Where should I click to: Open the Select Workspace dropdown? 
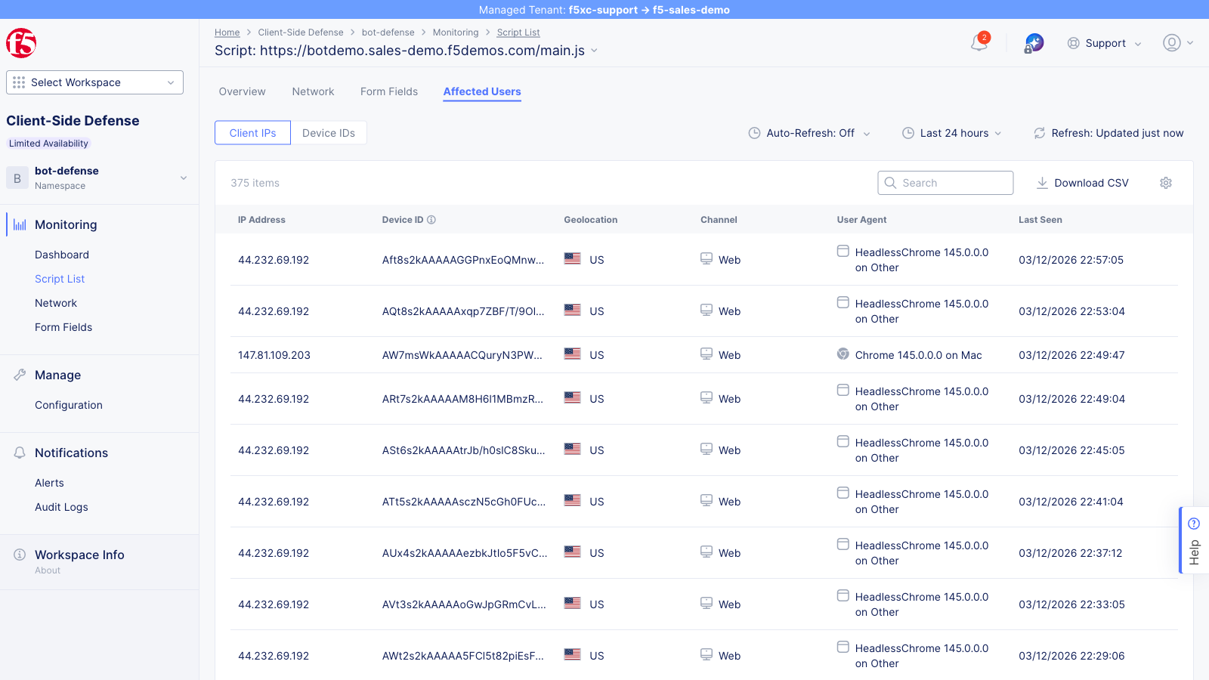click(94, 82)
